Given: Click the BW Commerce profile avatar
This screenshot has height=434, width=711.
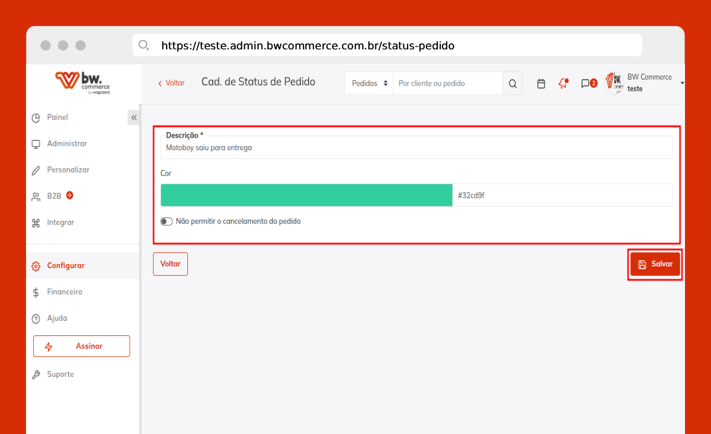Looking at the screenshot, I should pyautogui.click(x=614, y=83).
